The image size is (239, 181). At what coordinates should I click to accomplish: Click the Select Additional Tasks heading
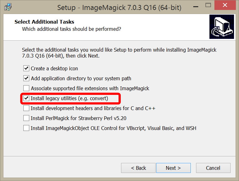tap(45, 22)
